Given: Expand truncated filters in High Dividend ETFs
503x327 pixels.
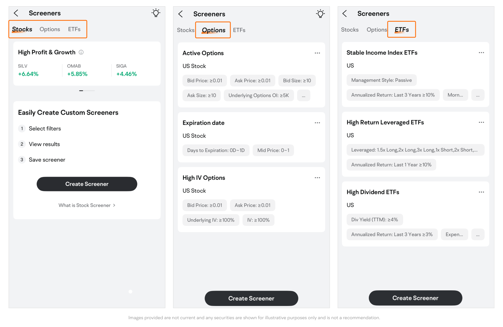Looking at the screenshot, I should point(477,235).
